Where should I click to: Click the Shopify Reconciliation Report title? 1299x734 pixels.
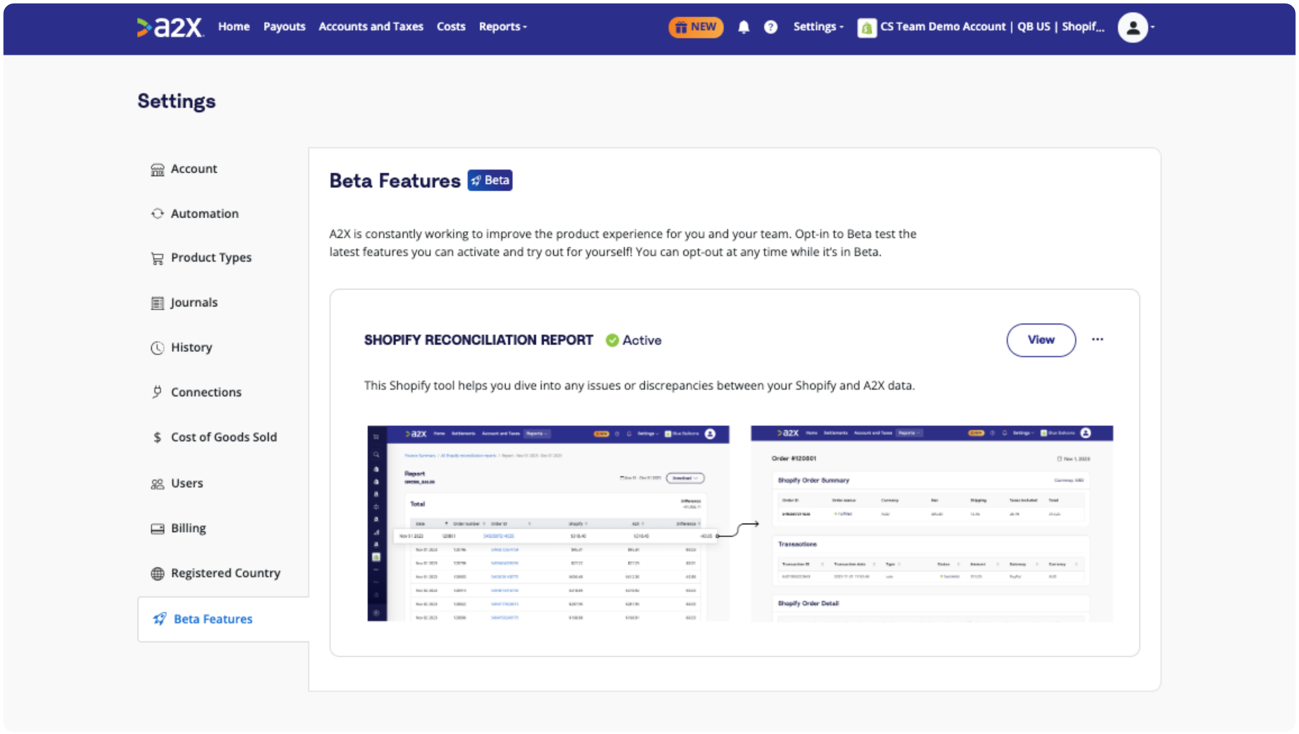(479, 340)
